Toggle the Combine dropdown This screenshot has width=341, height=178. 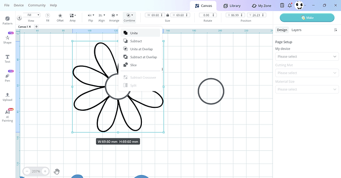click(129, 17)
